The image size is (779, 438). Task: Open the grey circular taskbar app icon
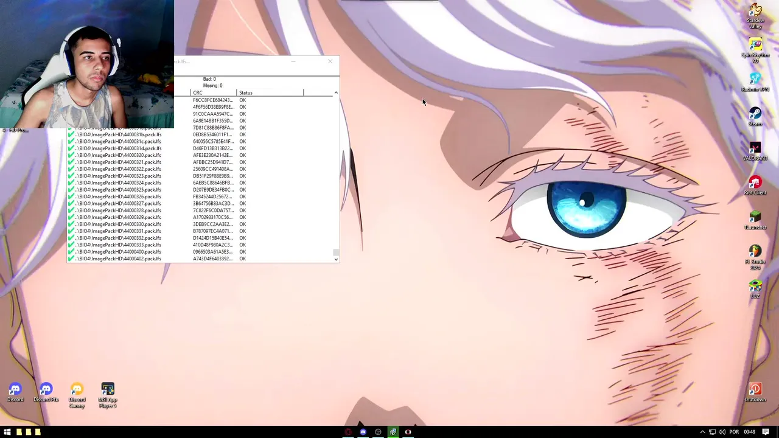point(378,432)
